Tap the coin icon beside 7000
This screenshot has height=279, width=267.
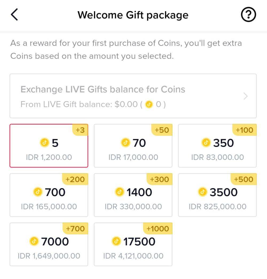click(34, 241)
